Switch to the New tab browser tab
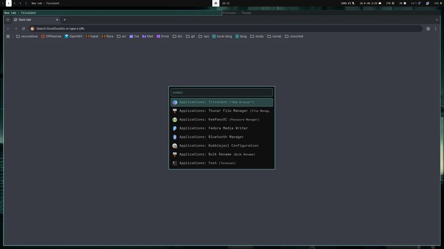The height and width of the screenshot is (249, 444). click(36, 20)
